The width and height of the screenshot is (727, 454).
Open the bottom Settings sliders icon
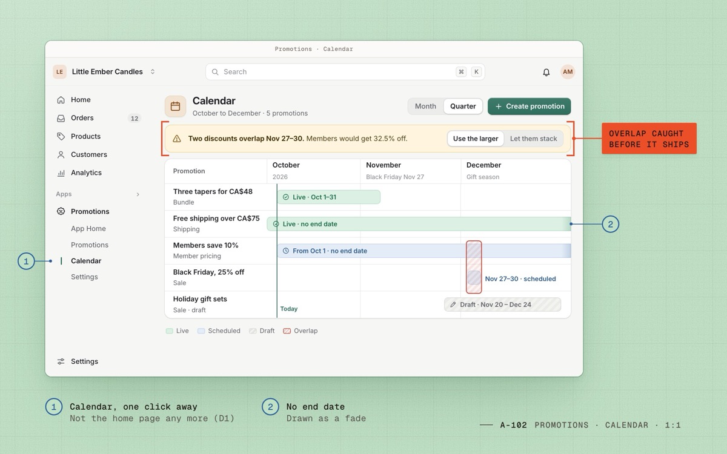tap(61, 361)
